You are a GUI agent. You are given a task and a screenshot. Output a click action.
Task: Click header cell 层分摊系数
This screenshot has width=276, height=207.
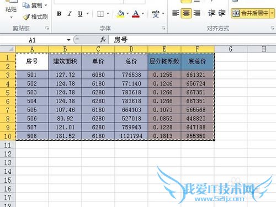coord(164,62)
